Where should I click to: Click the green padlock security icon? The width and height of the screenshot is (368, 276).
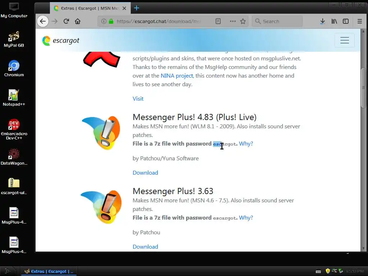[111, 21]
